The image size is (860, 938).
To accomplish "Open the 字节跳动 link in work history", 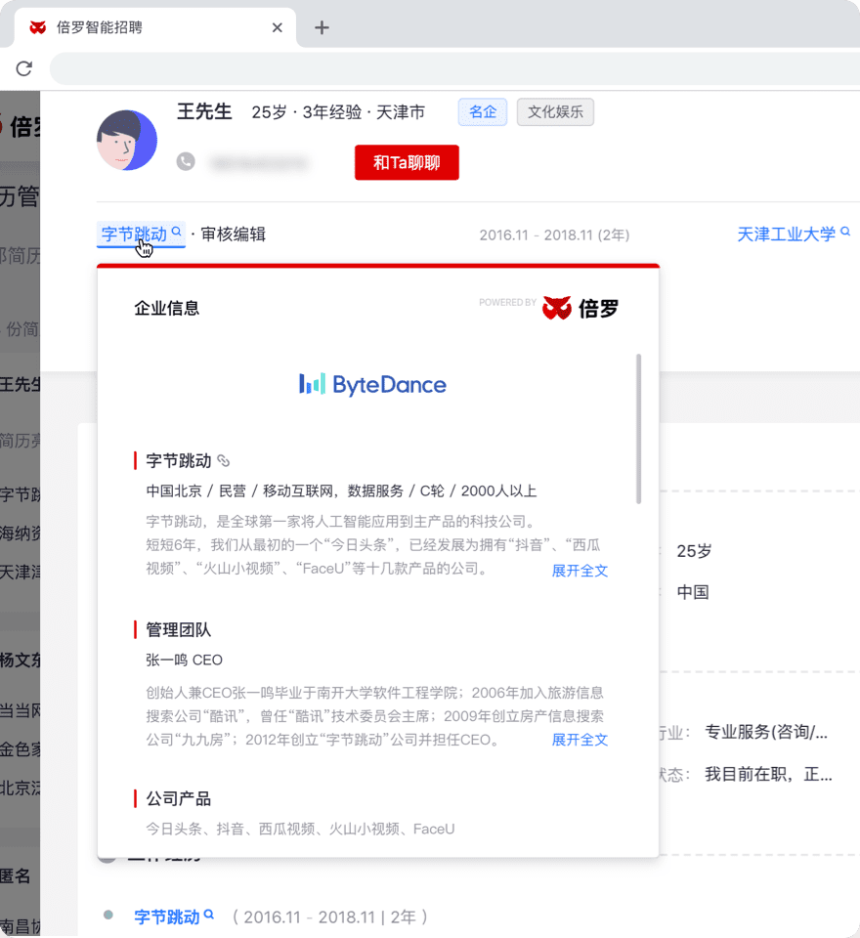I will pos(167,917).
